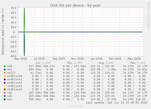This screenshot has height=109, width=151.
Task: Click the 'sdc' legend label
Action: [10, 99]
